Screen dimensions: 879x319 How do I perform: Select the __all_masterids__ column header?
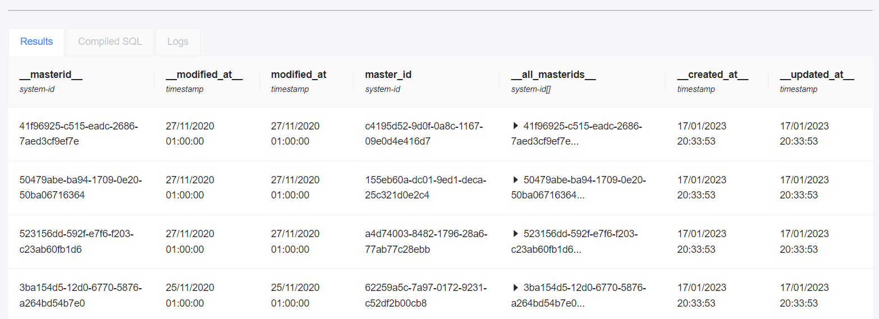pyautogui.click(x=553, y=75)
